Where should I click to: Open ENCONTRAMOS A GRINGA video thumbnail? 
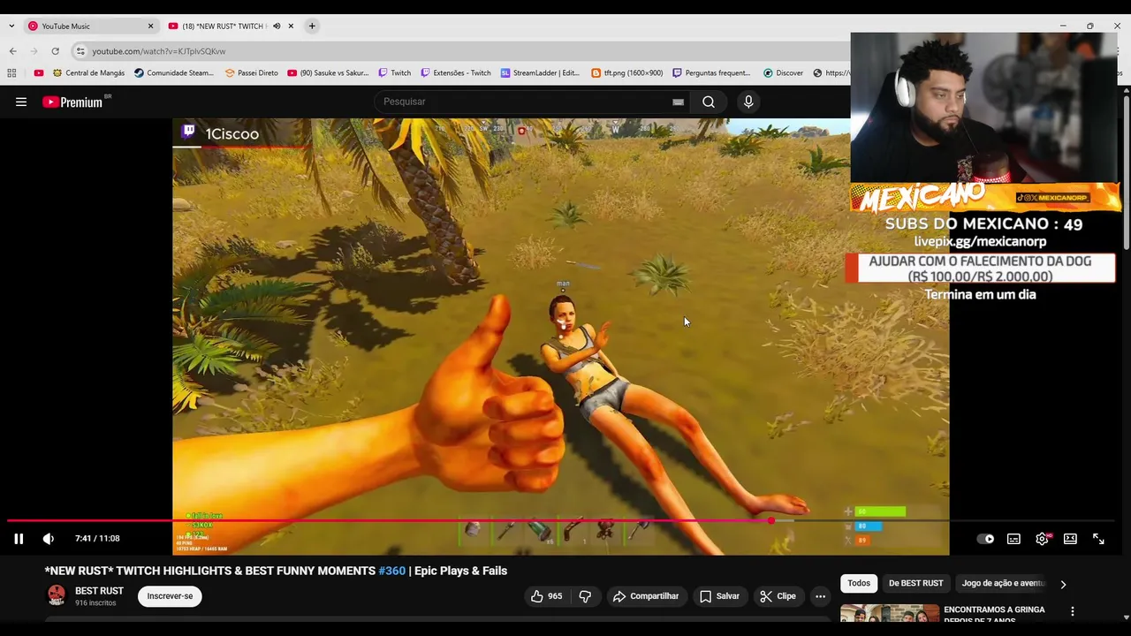(x=890, y=613)
